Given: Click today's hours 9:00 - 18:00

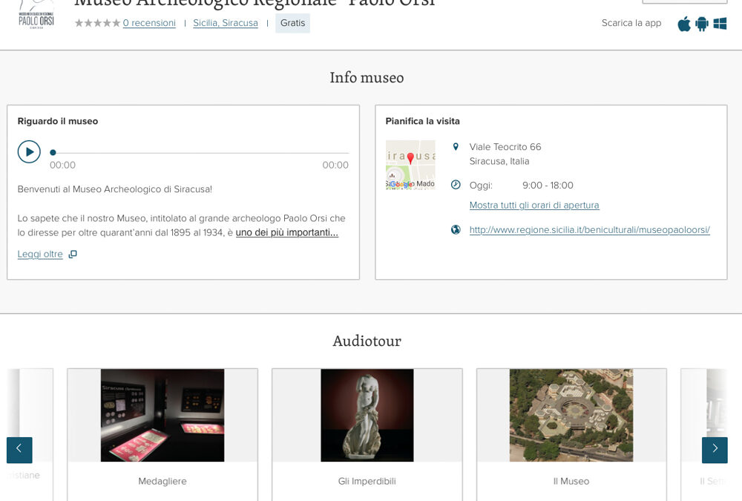Looking at the screenshot, I should point(548,185).
